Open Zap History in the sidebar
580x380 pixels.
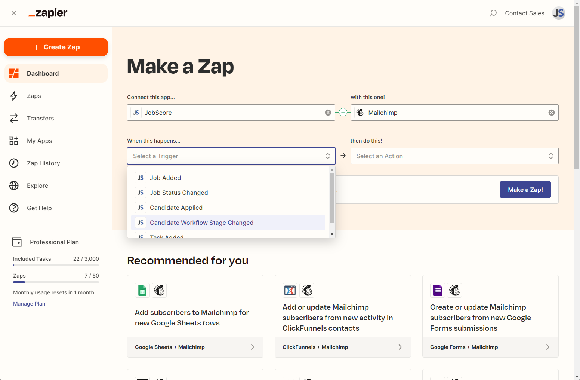(x=56, y=163)
